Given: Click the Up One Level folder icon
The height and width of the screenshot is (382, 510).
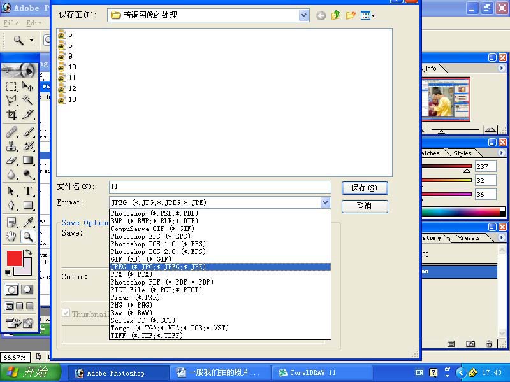Looking at the screenshot, I should (336, 15).
